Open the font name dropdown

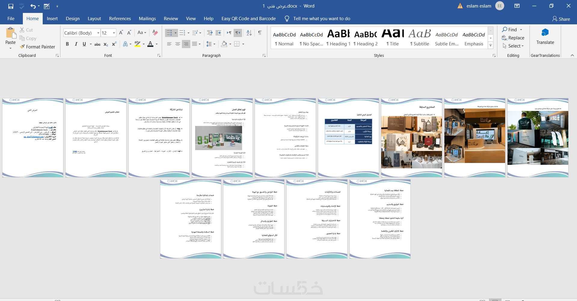(x=98, y=33)
